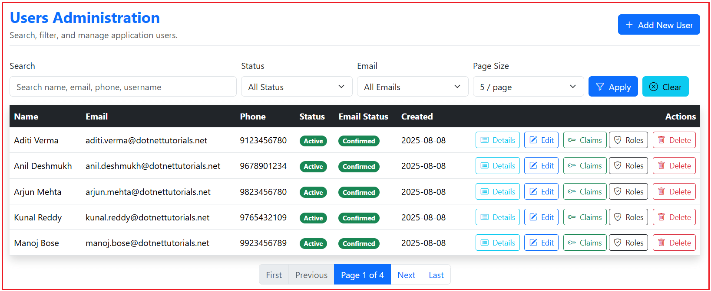Image resolution: width=711 pixels, height=291 pixels.
Task: Delete the Aditi Verma user
Action: click(x=674, y=140)
